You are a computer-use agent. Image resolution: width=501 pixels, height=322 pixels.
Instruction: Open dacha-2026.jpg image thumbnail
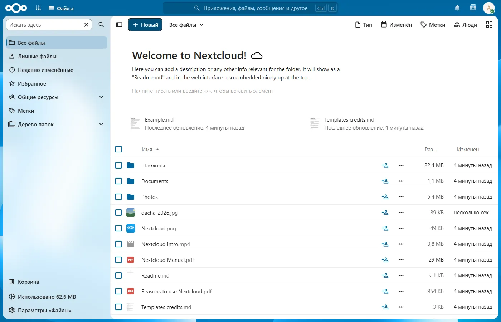[131, 213]
